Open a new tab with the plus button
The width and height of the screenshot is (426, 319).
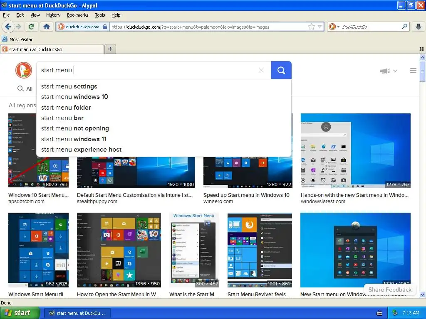tap(110, 49)
